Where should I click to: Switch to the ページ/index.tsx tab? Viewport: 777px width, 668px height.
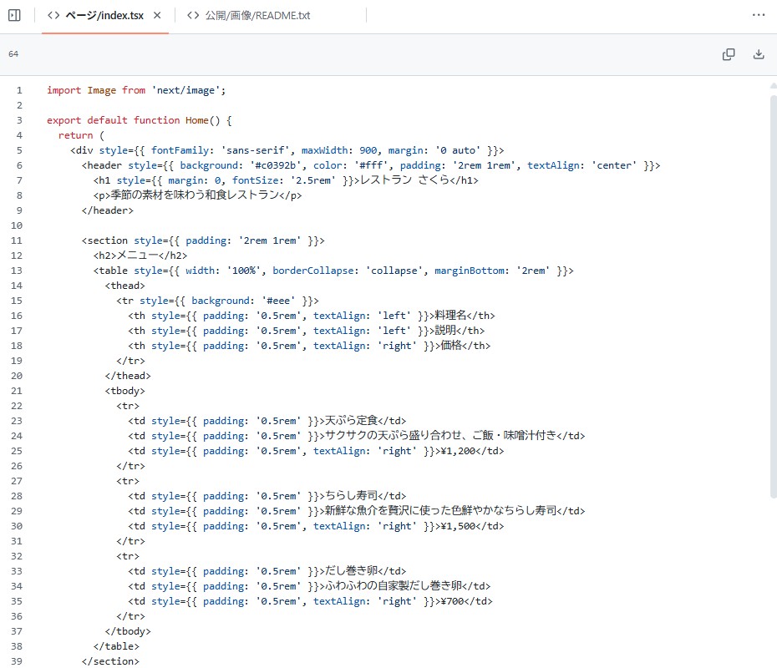click(x=104, y=15)
